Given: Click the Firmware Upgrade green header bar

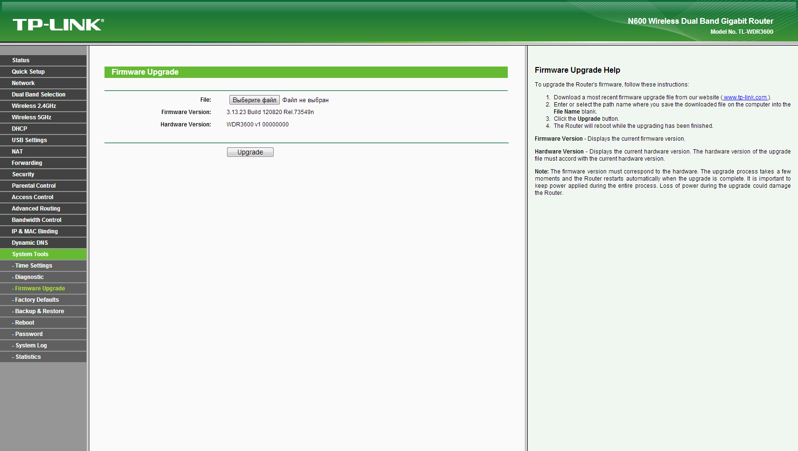Looking at the screenshot, I should tap(306, 72).
